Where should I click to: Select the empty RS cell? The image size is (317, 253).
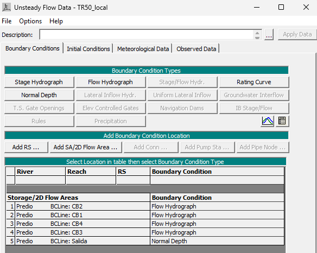tap(133, 180)
